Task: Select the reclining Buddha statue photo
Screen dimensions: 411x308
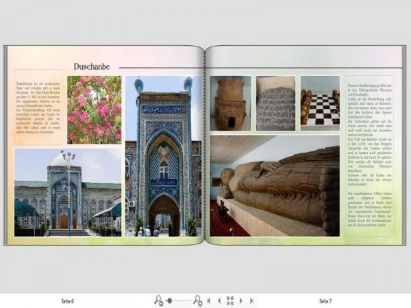Action: coord(275,186)
